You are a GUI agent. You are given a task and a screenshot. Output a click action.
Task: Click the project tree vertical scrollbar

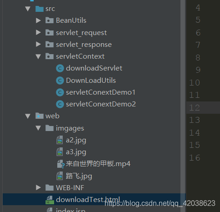(183, 97)
